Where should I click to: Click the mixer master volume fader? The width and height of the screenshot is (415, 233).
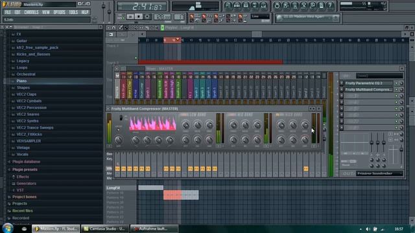[x=401, y=150]
